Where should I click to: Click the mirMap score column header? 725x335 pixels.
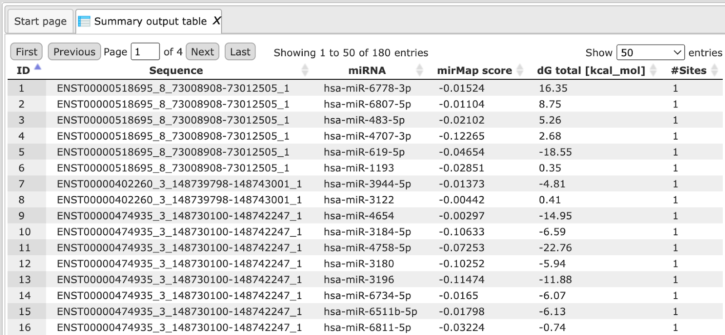[474, 70]
